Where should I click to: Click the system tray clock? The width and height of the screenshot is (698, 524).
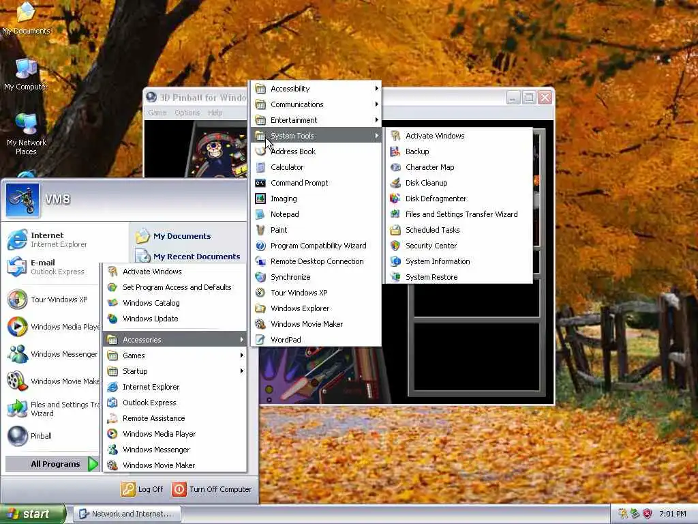point(673,514)
